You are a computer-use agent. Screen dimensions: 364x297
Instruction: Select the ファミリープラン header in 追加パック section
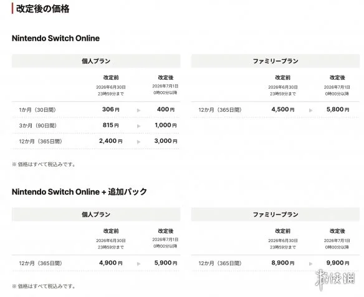pyautogui.click(x=275, y=214)
